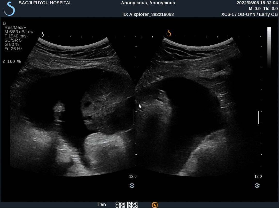279x208 pixels.
Task: Click the left image freeze snowflake icon
Action: point(132,186)
